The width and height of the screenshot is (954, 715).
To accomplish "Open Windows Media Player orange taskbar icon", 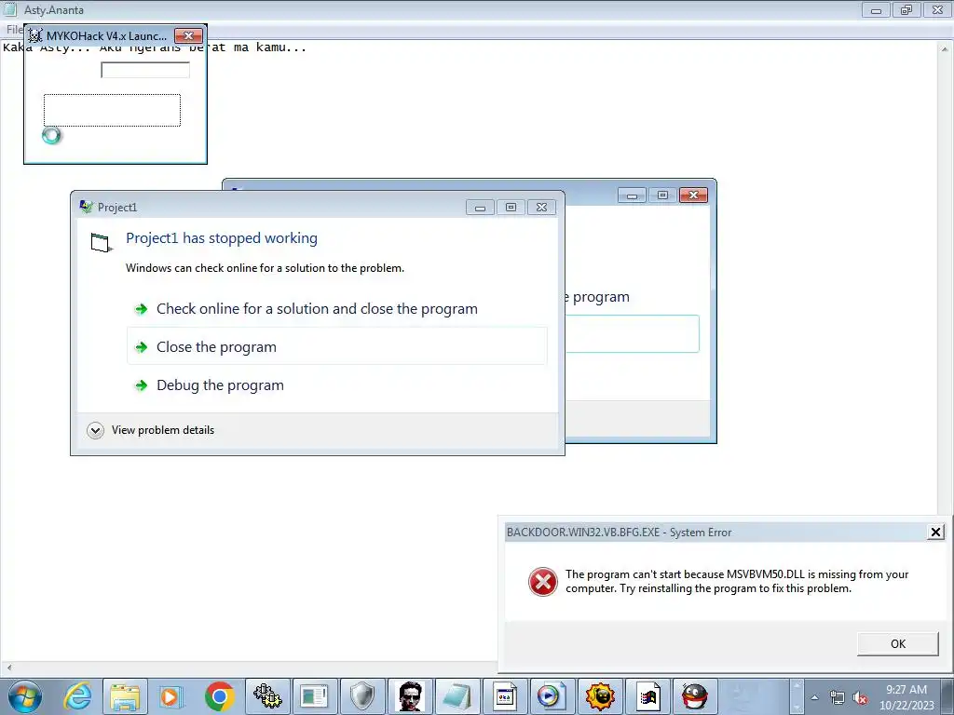I will (171, 696).
